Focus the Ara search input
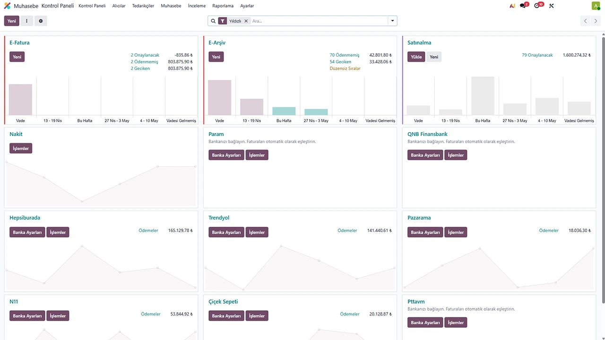Viewport: 605px width, 340px height. (x=319, y=21)
